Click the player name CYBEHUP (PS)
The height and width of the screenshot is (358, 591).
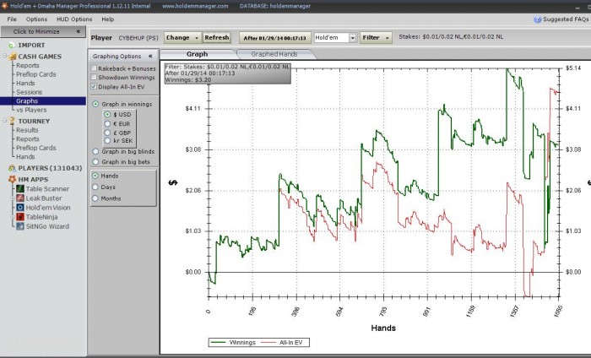pos(138,38)
